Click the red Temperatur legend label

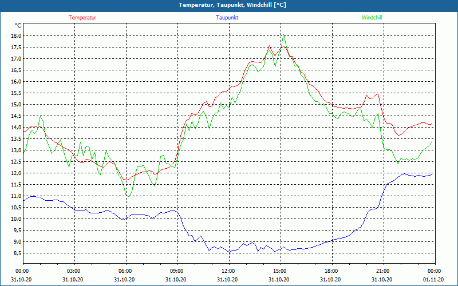point(82,18)
